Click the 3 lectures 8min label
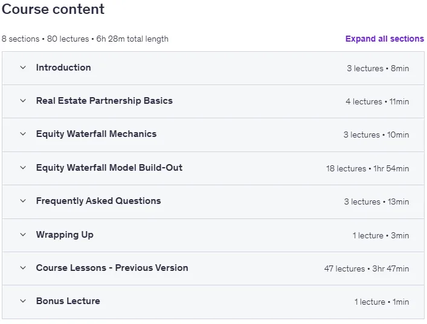427x324 pixels. [377, 68]
